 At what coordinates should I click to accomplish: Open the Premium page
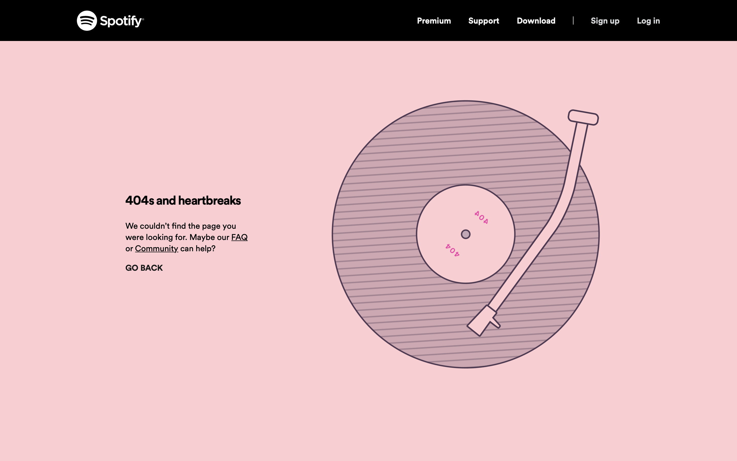tap(434, 20)
